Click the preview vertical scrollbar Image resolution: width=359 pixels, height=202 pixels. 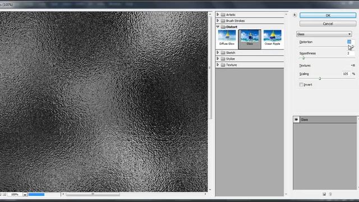click(210, 67)
